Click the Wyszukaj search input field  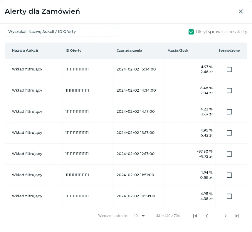coord(62,31)
